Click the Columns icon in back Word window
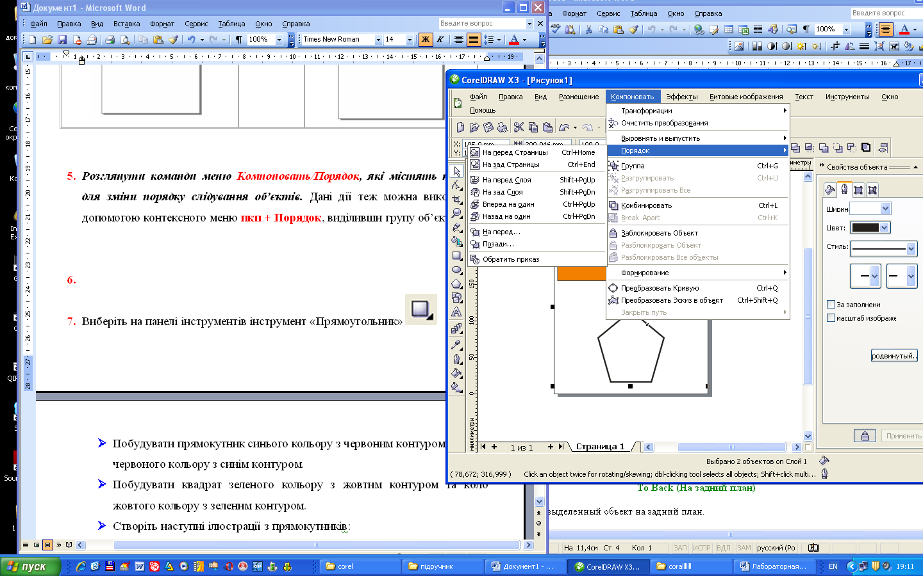 [x=758, y=29]
